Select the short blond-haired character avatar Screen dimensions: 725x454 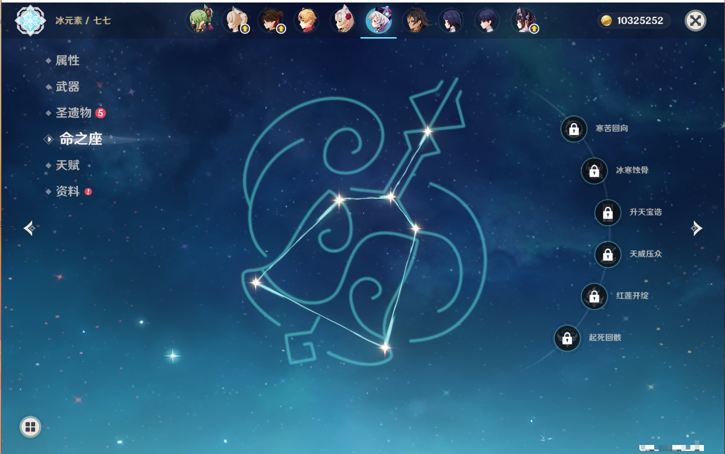click(307, 20)
